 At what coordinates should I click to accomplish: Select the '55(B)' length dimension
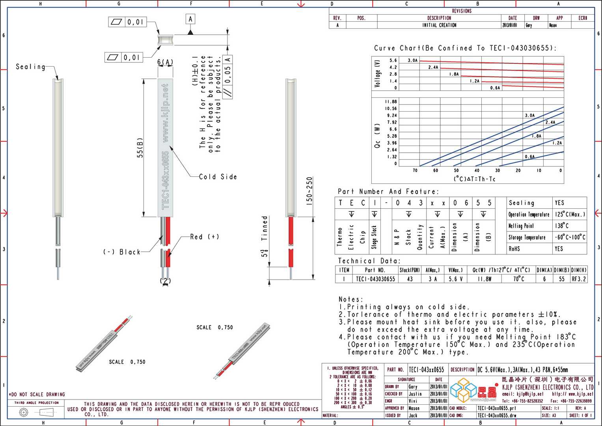click(140, 148)
